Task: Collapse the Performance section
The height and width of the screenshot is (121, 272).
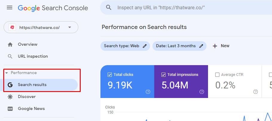Action: pyautogui.click(x=7, y=73)
